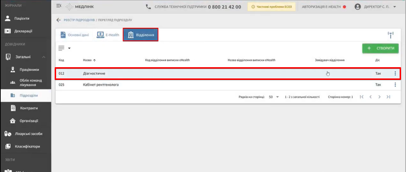Click the Medlink logo
Viewport: 406px width, 172px height.
tap(80, 7)
